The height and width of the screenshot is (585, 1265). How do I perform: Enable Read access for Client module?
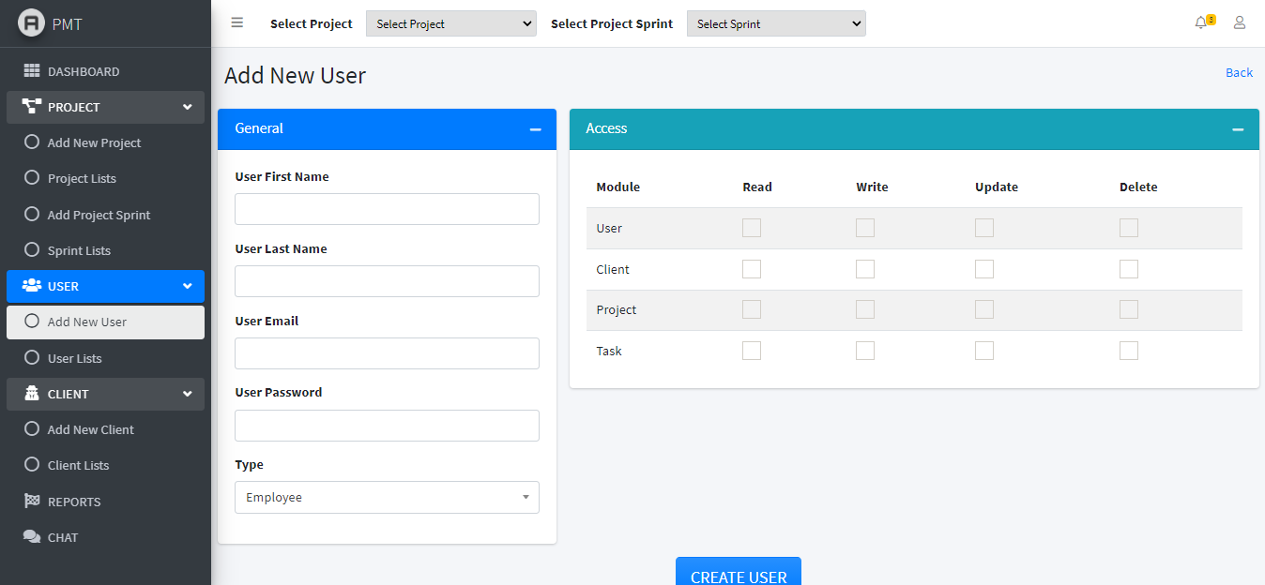pos(752,269)
